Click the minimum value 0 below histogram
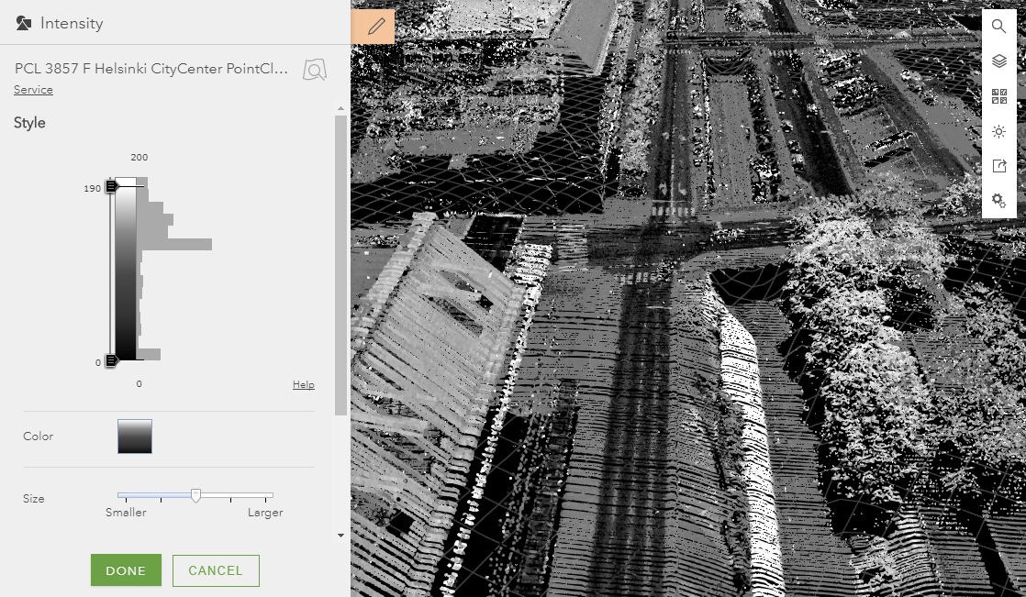Screen dimensions: 1026x597 (x=139, y=384)
